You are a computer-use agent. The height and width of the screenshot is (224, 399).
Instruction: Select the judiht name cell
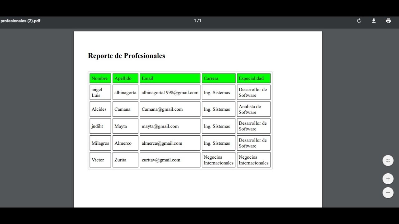pos(100,126)
